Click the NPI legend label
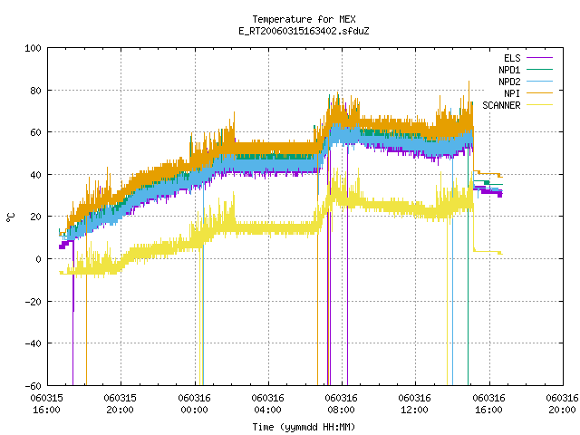580x435 pixels. [x=512, y=93]
